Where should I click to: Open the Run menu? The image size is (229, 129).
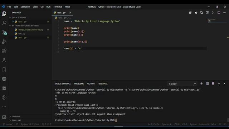48,7
